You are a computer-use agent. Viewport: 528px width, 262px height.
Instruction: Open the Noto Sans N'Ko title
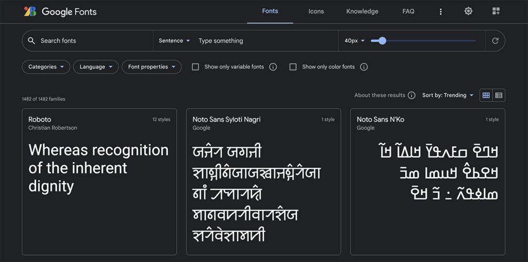tap(381, 119)
